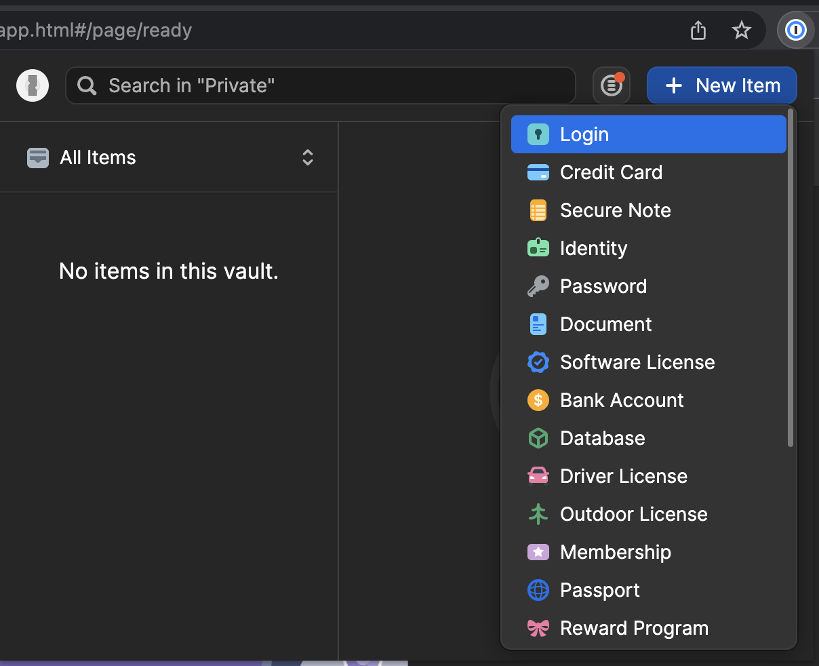Image resolution: width=819 pixels, height=666 pixels.
Task: Click the browser share icon
Action: coord(698,30)
